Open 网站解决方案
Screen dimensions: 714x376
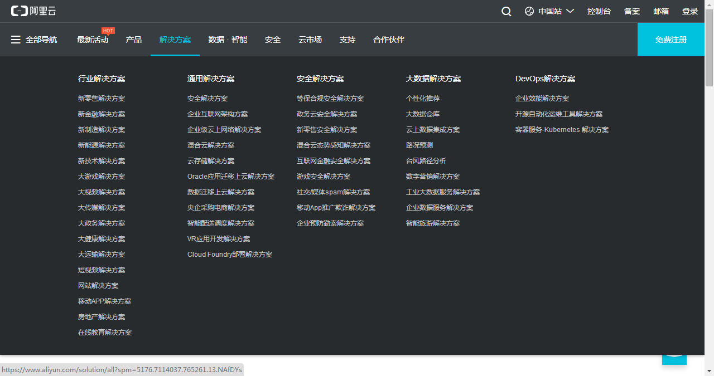pyautogui.click(x=98, y=286)
